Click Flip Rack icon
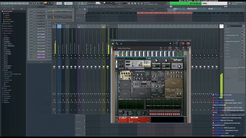Image resolution: width=246 pixels, height=138 pixels. 170,48
